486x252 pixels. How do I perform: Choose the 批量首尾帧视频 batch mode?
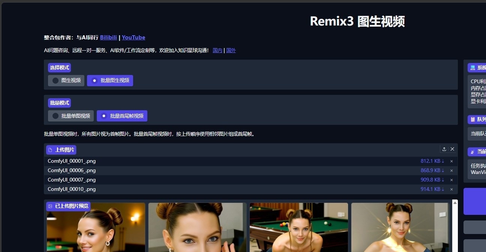click(x=122, y=116)
